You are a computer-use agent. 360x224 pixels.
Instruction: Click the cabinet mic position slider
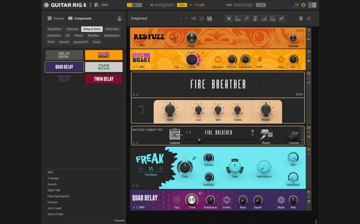click(x=220, y=140)
